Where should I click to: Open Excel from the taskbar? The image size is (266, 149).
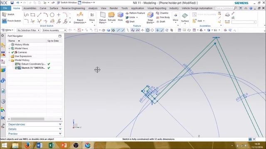pos(52,145)
